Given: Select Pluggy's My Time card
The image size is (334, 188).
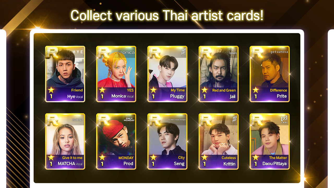Looking at the screenshot, I should coord(167,74).
